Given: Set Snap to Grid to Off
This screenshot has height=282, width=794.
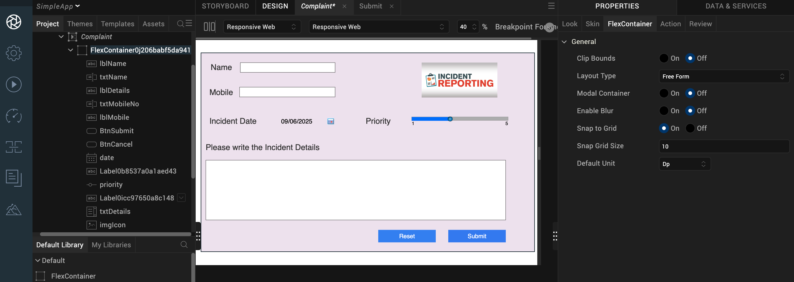Looking at the screenshot, I should (690, 128).
